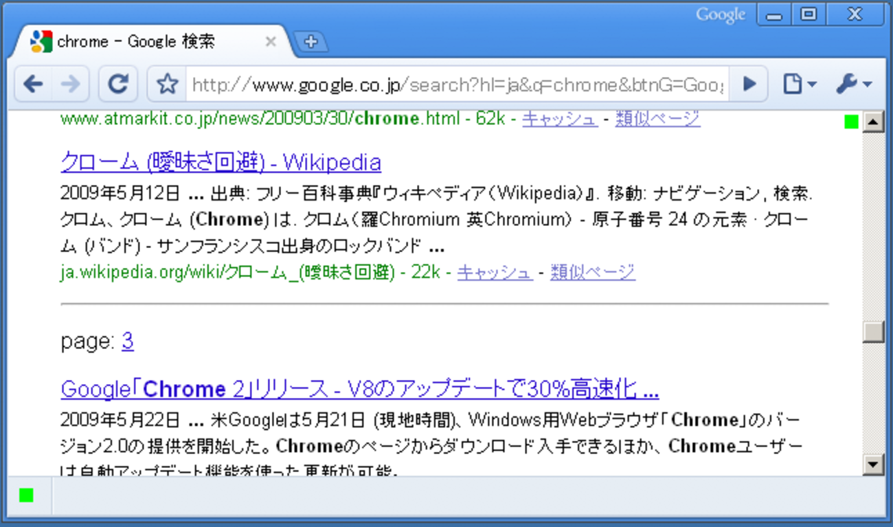Click the green square beside the scrollbar
This screenshot has height=527, width=893.
click(x=852, y=122)
